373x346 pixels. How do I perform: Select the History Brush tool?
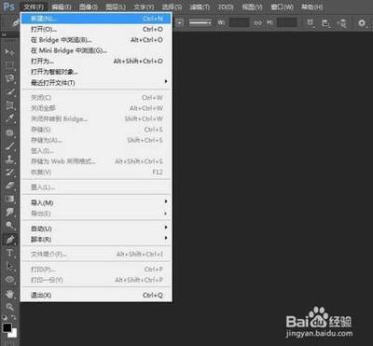[9, 173]
